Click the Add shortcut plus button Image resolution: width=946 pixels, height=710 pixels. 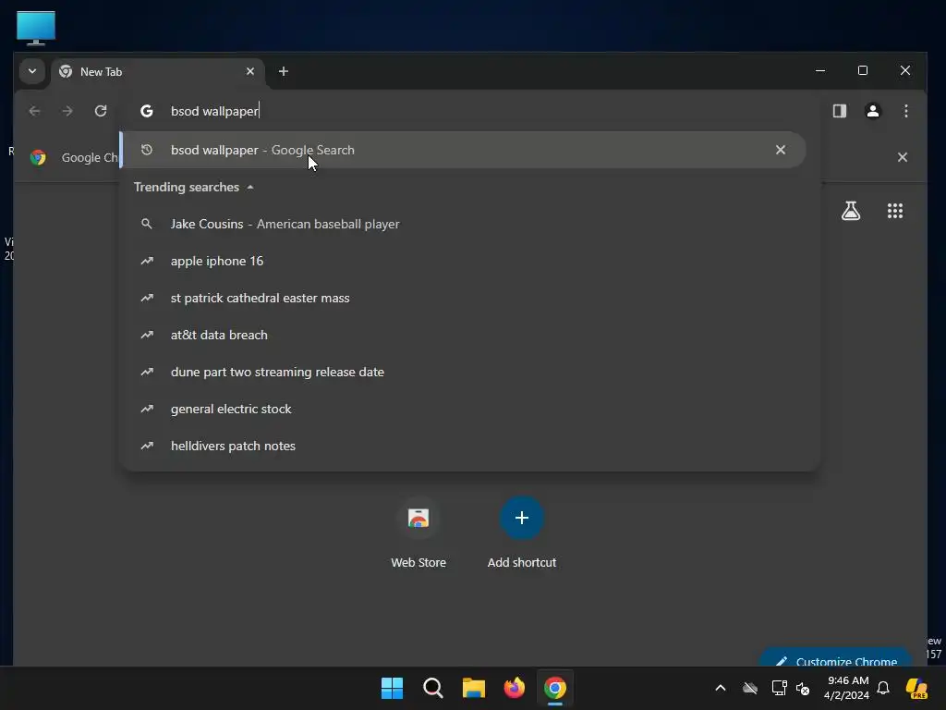(x=522, y=518)
